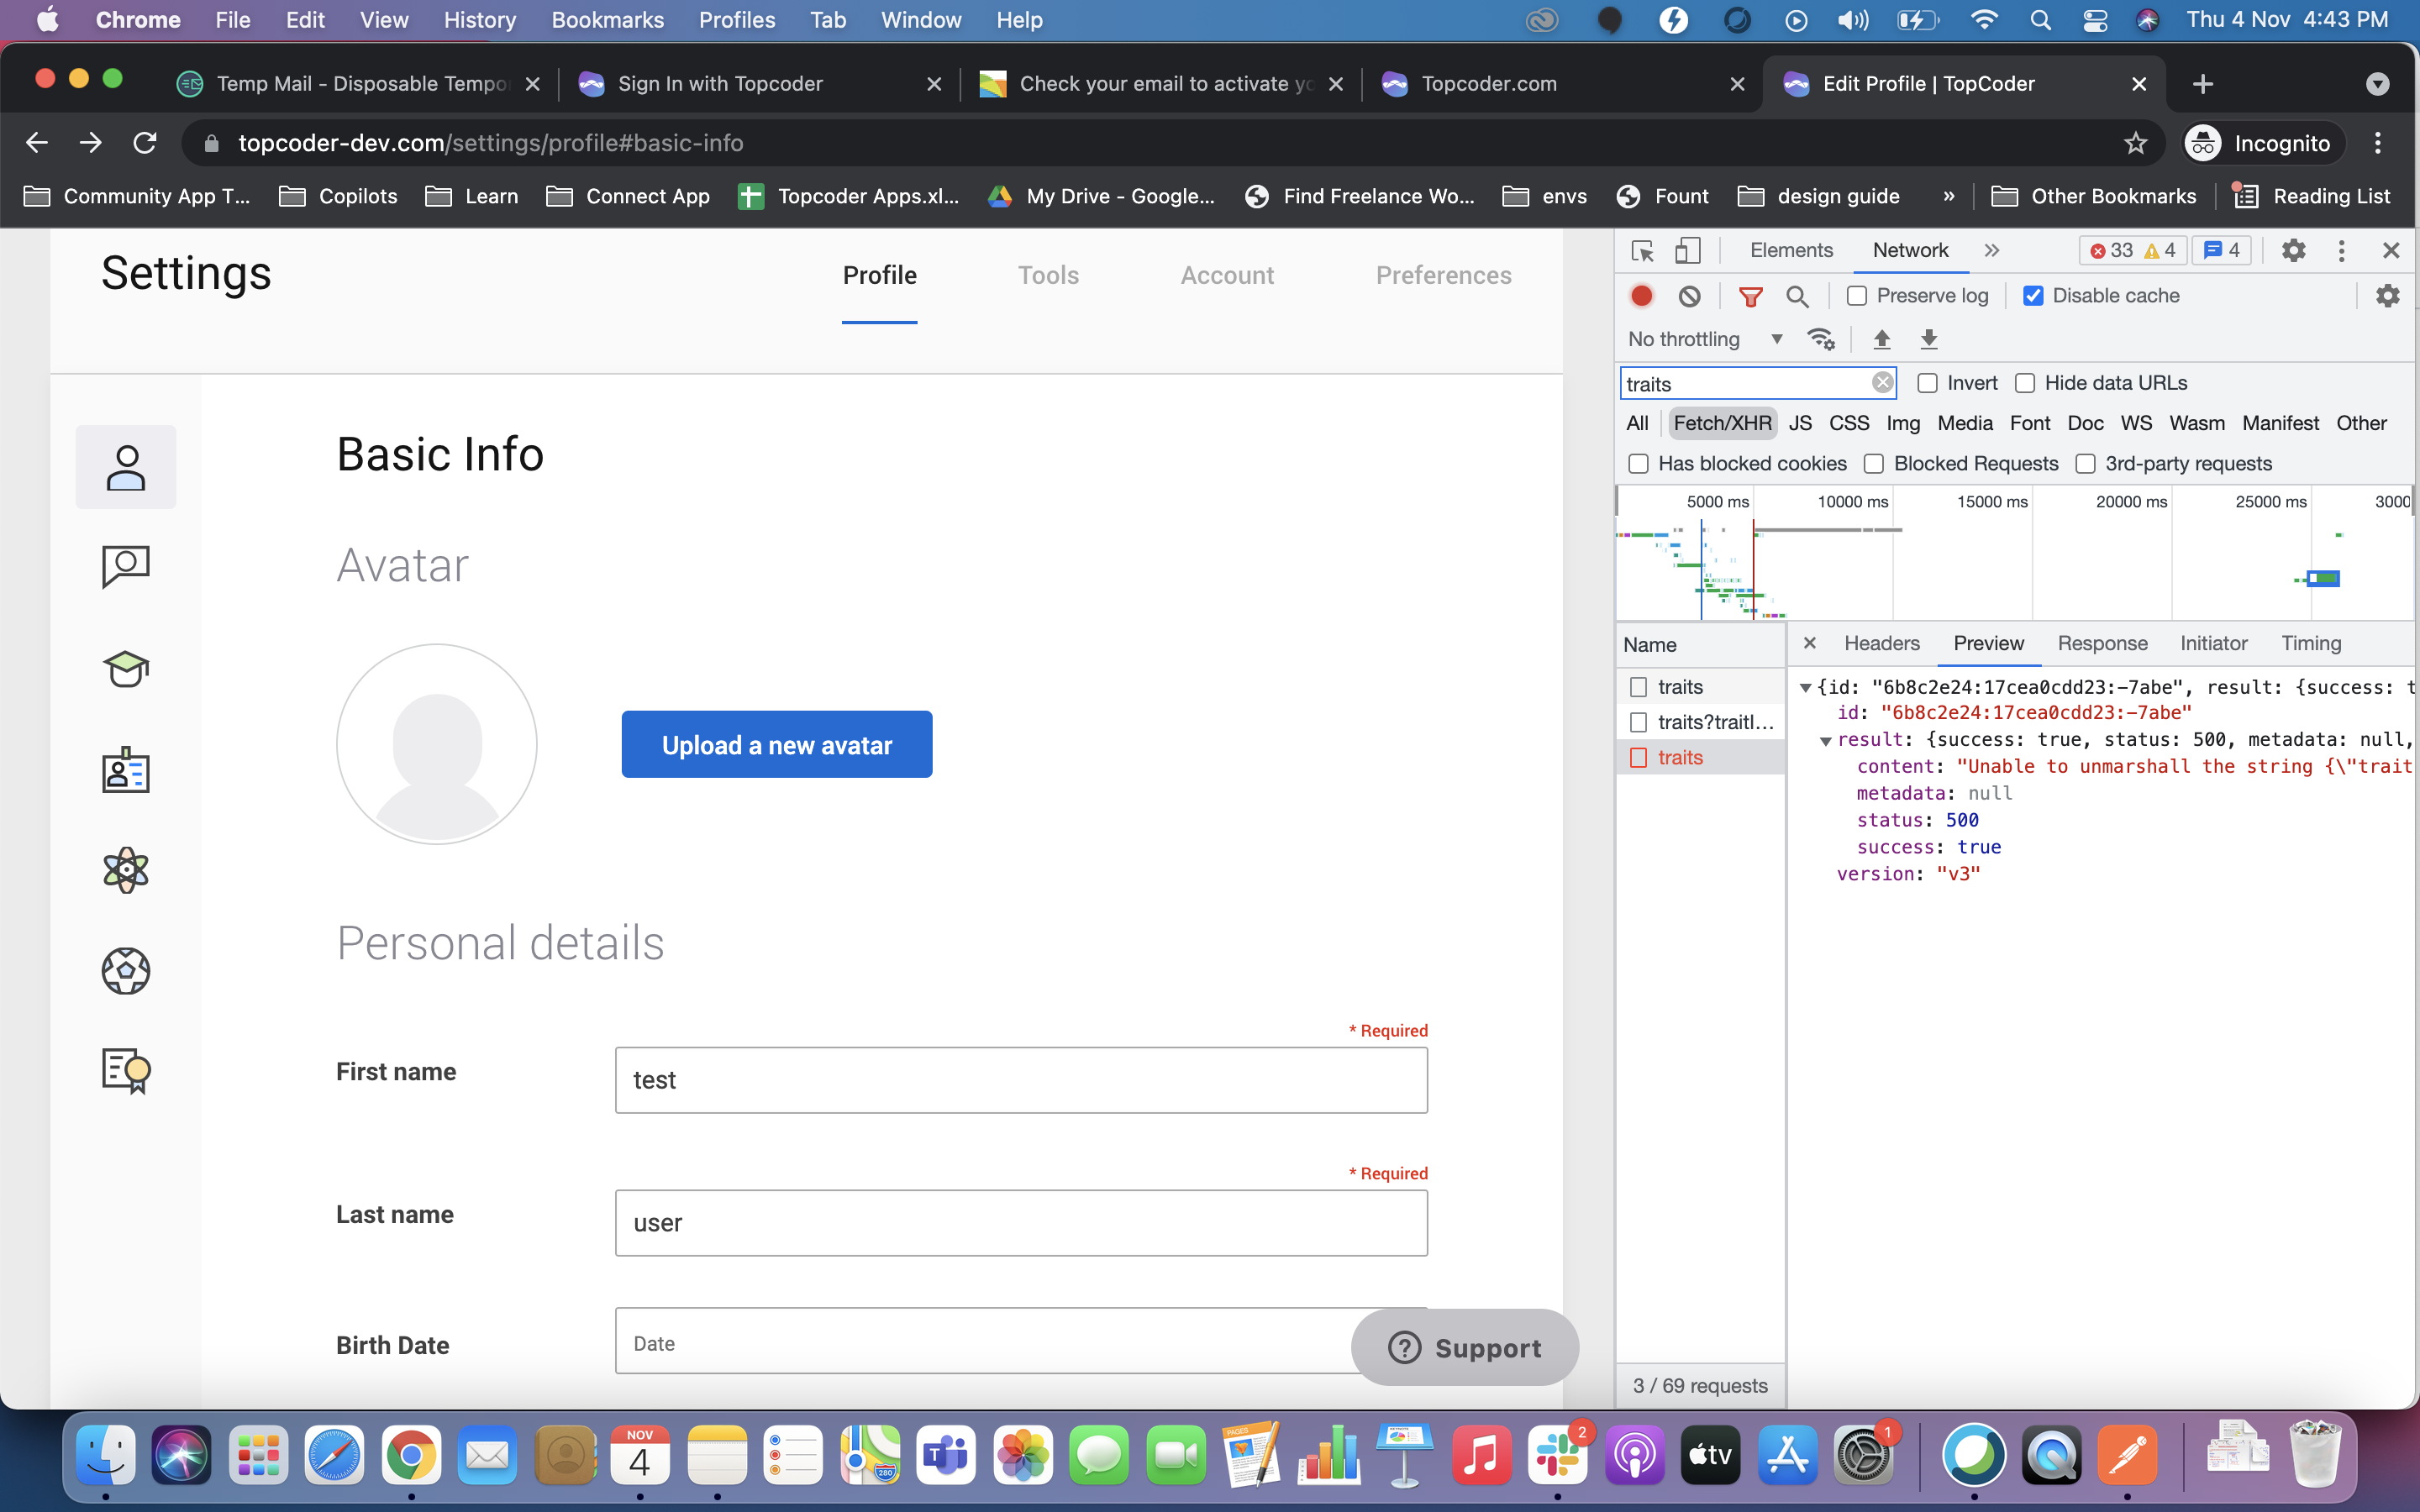2420x1512 pixels.
Task: Open the No throttling dropdown
Action: tap(1705, 339)
